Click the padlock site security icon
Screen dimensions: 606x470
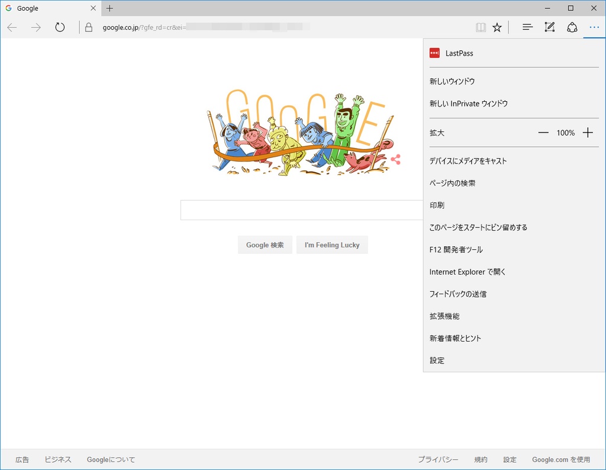coord(89,27)
